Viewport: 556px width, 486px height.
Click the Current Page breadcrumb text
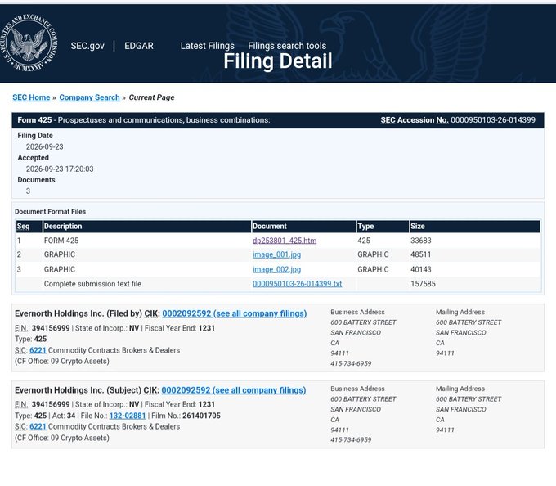pyautogui.click(x=151, y=97)
